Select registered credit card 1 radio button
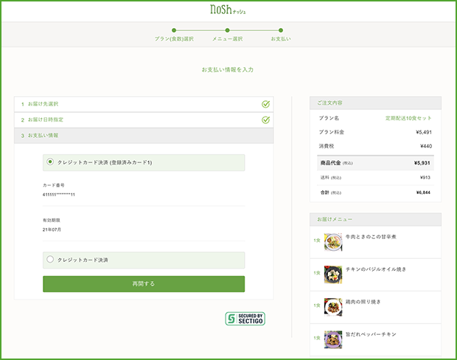 click(x=50, y=162)
